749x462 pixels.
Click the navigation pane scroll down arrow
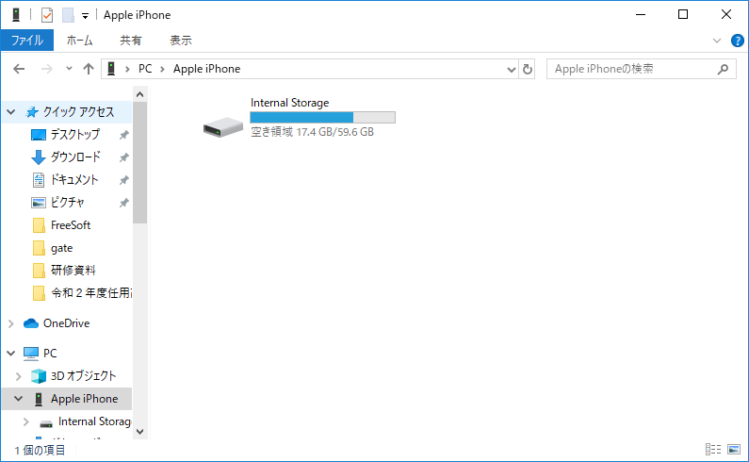click(140, 432)
